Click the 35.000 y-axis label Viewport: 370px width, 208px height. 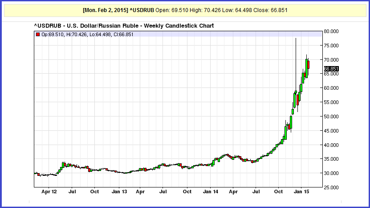pos(331,159)
